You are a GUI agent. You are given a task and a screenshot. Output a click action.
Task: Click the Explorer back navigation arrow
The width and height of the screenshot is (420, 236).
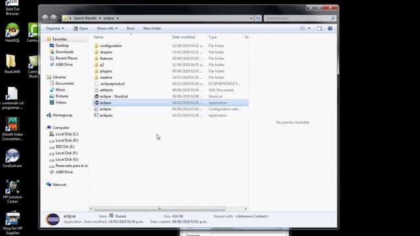(x=45, y=18)
